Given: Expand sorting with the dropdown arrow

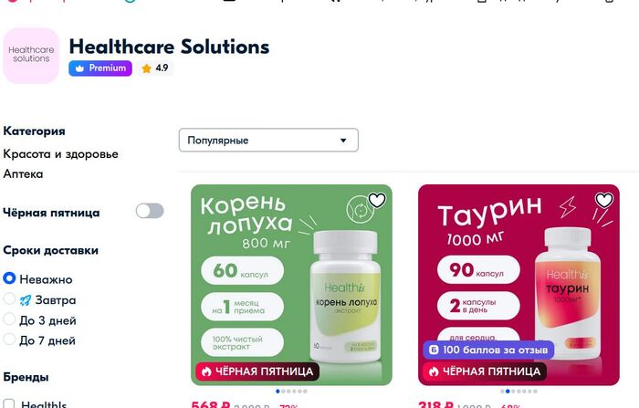Looking at the screenshot, I should [x=343, y=141].
